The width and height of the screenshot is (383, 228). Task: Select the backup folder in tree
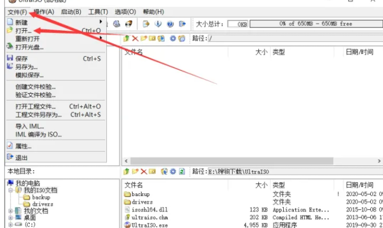tap(40, 197)
